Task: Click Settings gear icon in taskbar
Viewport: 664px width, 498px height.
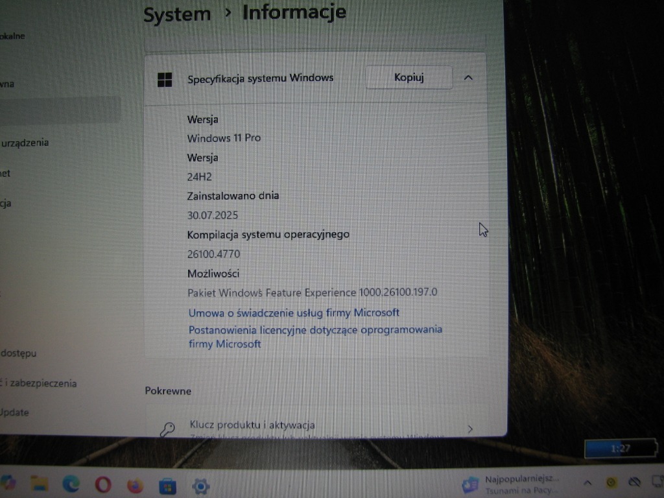Action: click(201, 486)
